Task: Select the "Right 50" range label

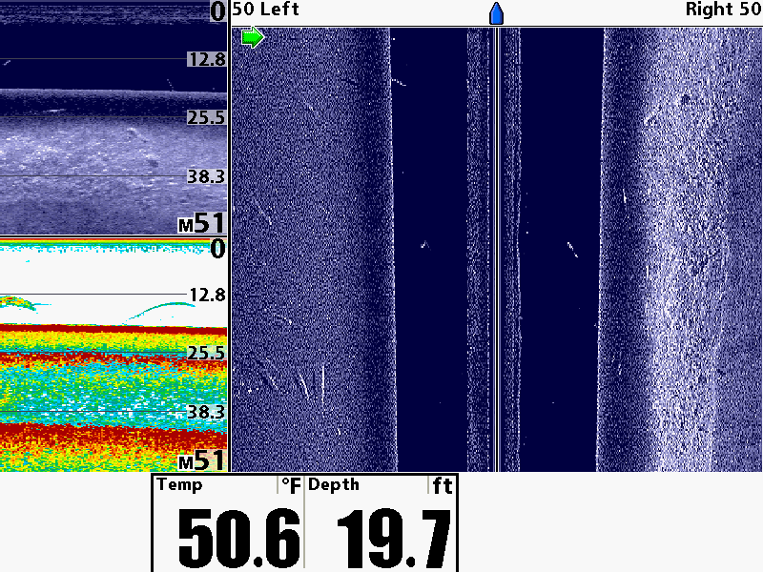Action: coord(723,9)
